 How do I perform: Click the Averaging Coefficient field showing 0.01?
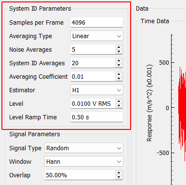point(93,76)
